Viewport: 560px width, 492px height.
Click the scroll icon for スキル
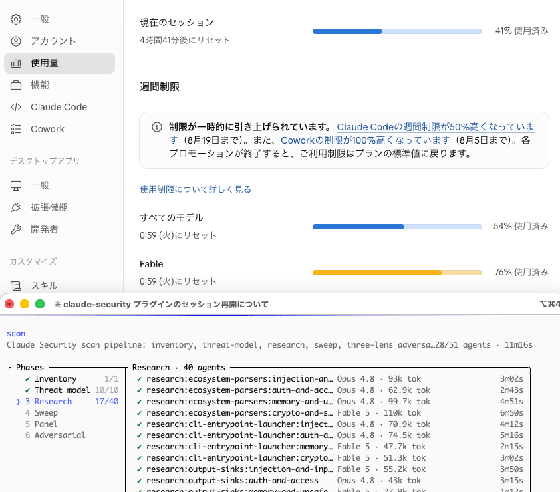coord(16,286)
